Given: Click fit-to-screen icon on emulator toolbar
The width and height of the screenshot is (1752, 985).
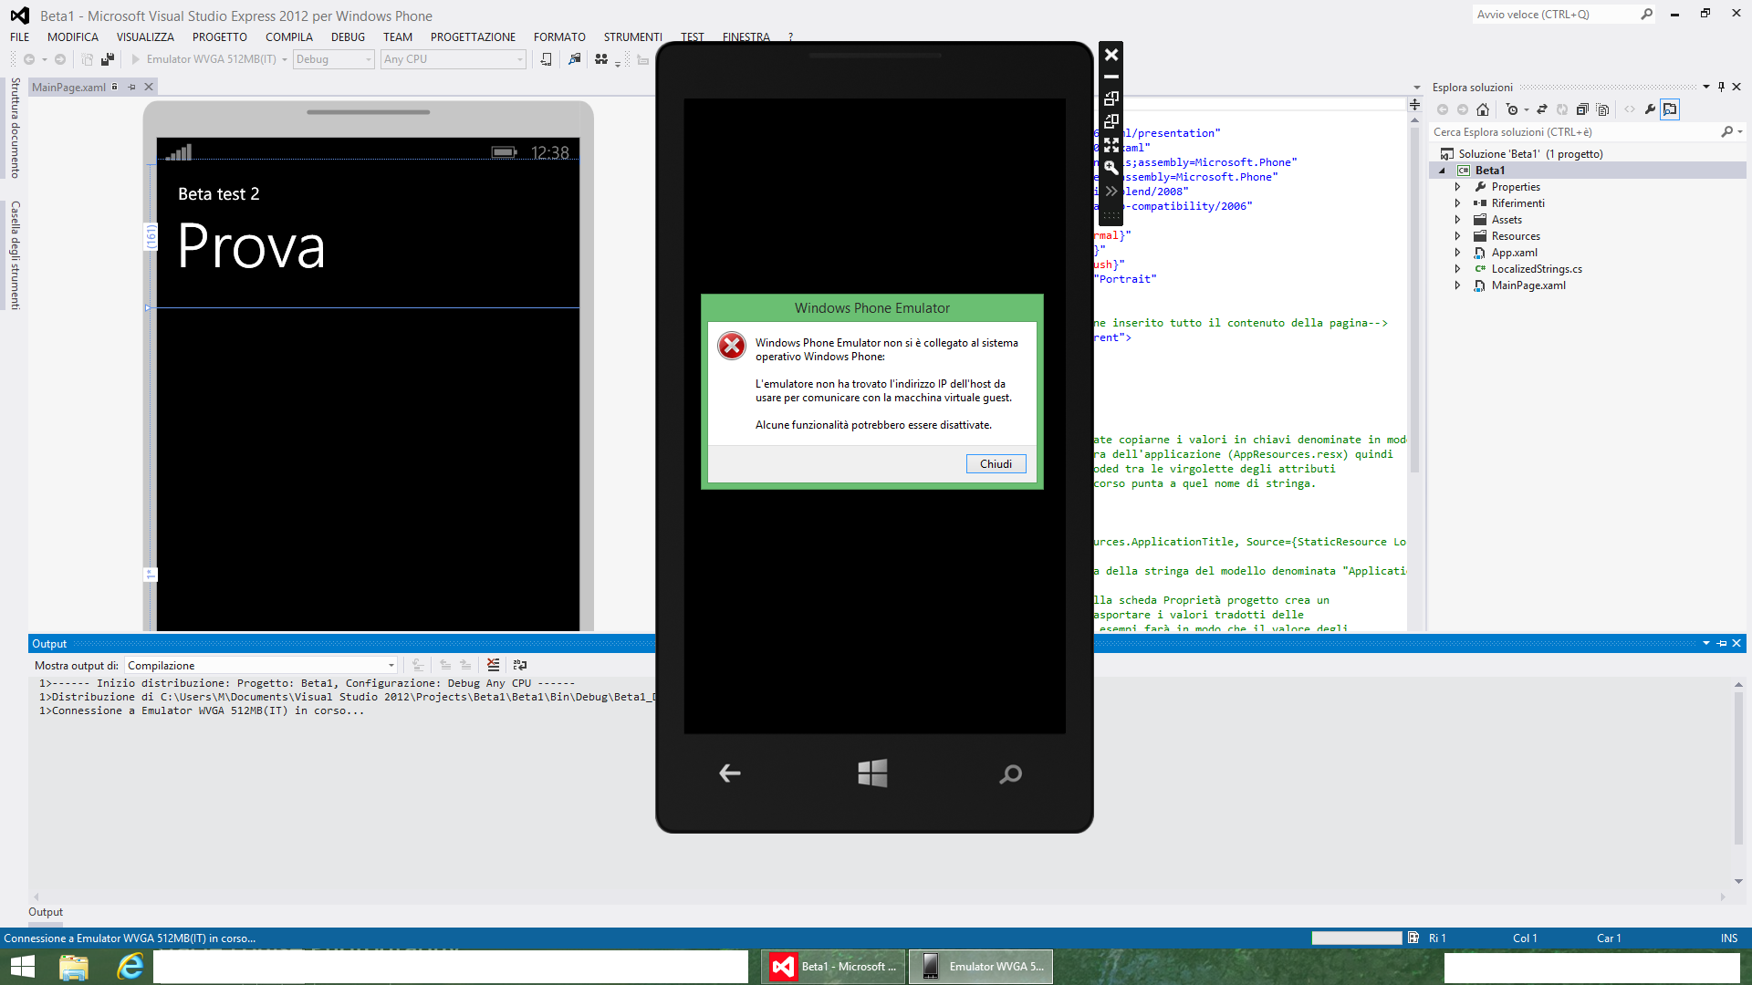Looking at the screenshot, I should click(1111, 144).
